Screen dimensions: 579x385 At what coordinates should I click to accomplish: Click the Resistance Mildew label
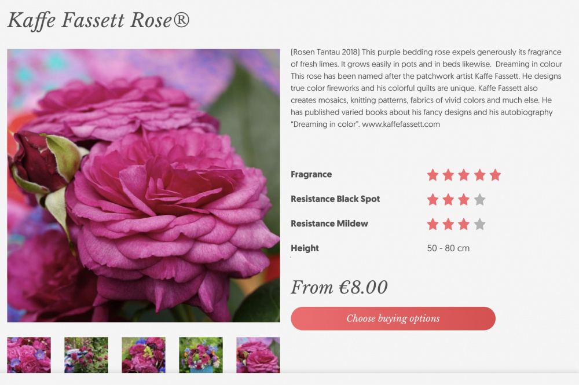pos(329,223)
